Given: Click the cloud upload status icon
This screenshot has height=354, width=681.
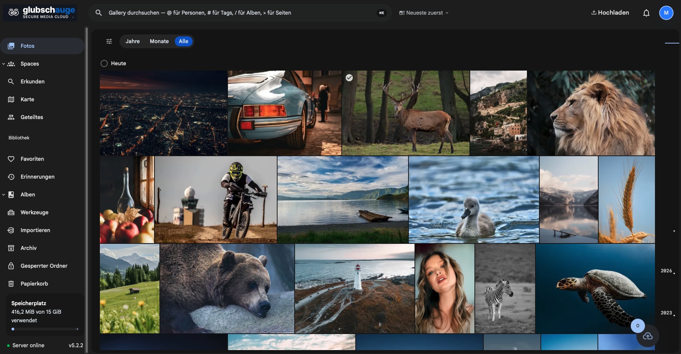Looking at the screenshot, I should coord(647,336).
